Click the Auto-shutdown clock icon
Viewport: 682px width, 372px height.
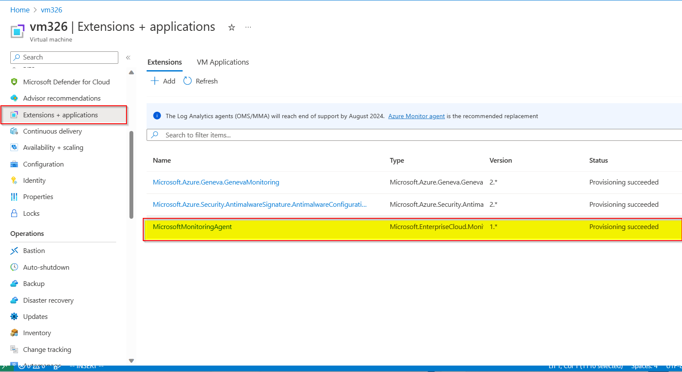[14, 267]
